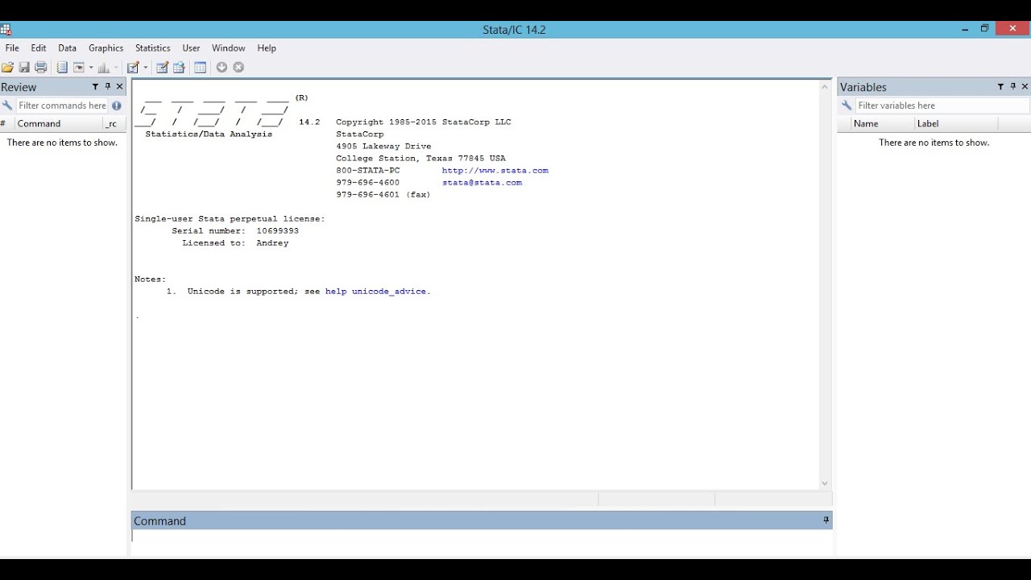Screen dimensions: 1031x580
Task: Open the Data Editor (Edit) icon
Action: (x=162, y=68)
